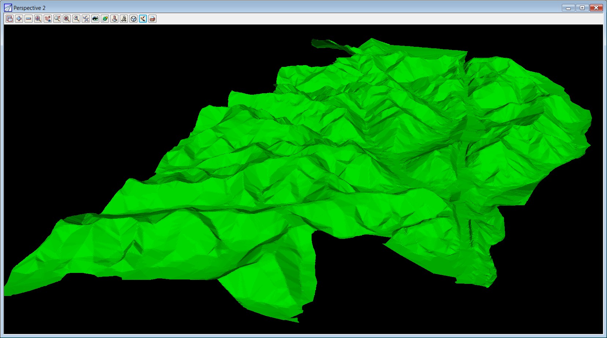Click the printer plot icon

(x=152, y=19)
